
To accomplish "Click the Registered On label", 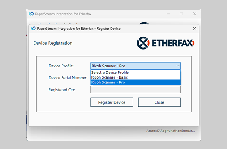I will click(62, 90).
